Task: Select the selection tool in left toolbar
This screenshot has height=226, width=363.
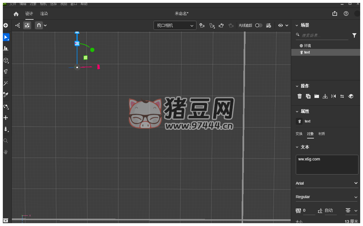Action: coord(6,37)
